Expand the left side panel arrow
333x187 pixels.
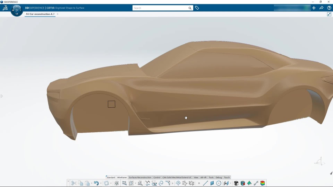pos(2,96)
